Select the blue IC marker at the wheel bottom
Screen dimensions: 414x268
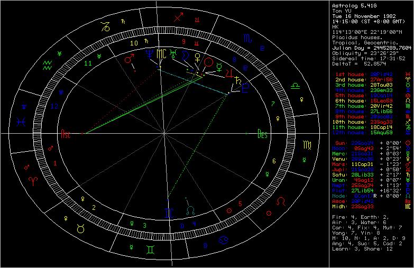click(x=169, y=213)
